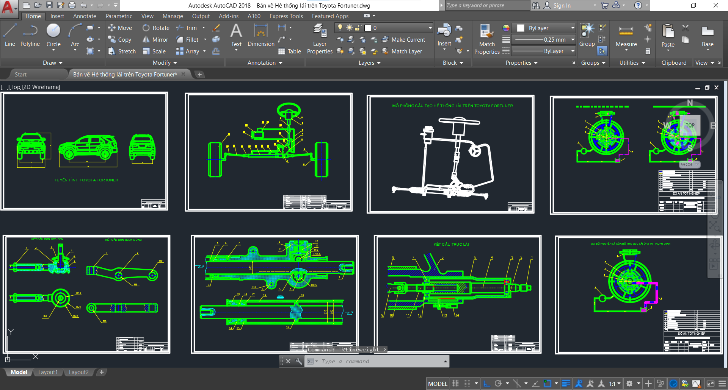This screenshot has width=728, height=390.
Task: Open the Annotate ribbon tab
Action: coord(85,16)
